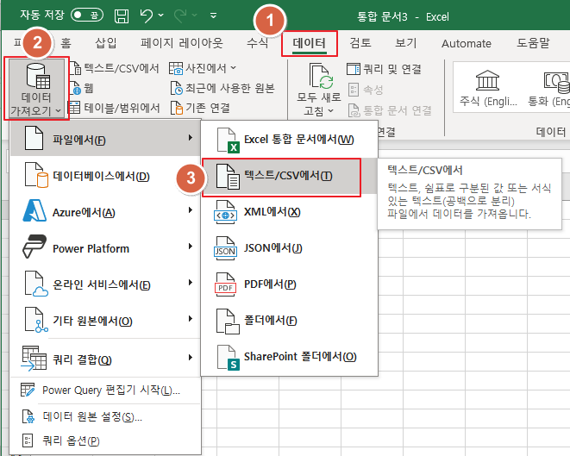
Task: Click the Excel workbook file icon
Action: [228, 140]
